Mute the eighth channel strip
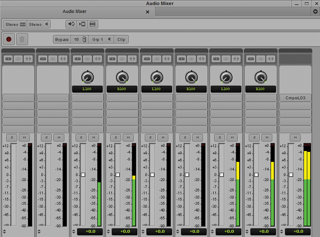This screenshot has height=237, width=320. 267,137
